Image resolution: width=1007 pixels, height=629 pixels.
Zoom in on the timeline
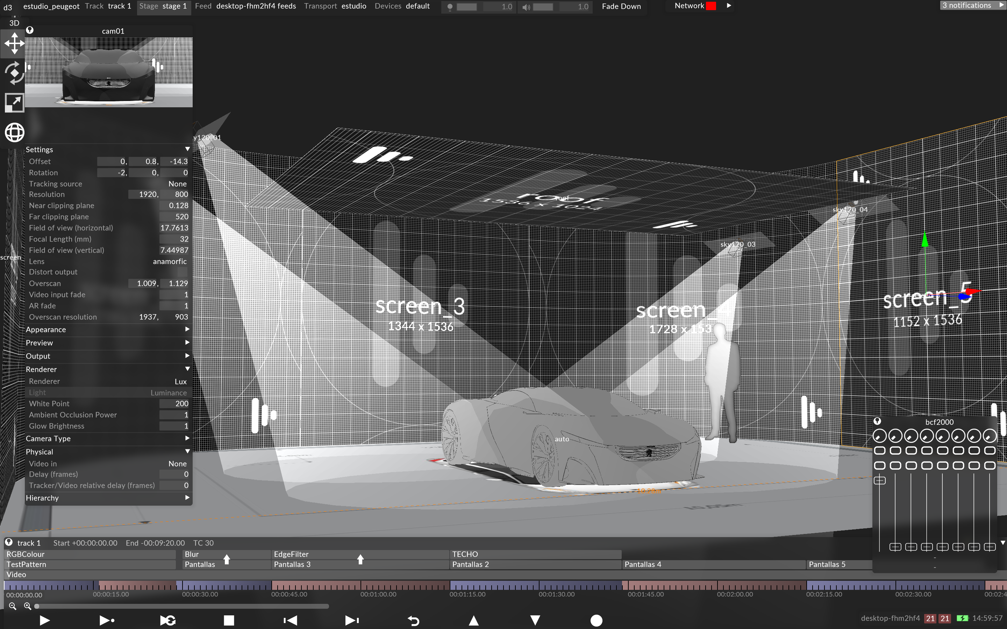(28, 606)
